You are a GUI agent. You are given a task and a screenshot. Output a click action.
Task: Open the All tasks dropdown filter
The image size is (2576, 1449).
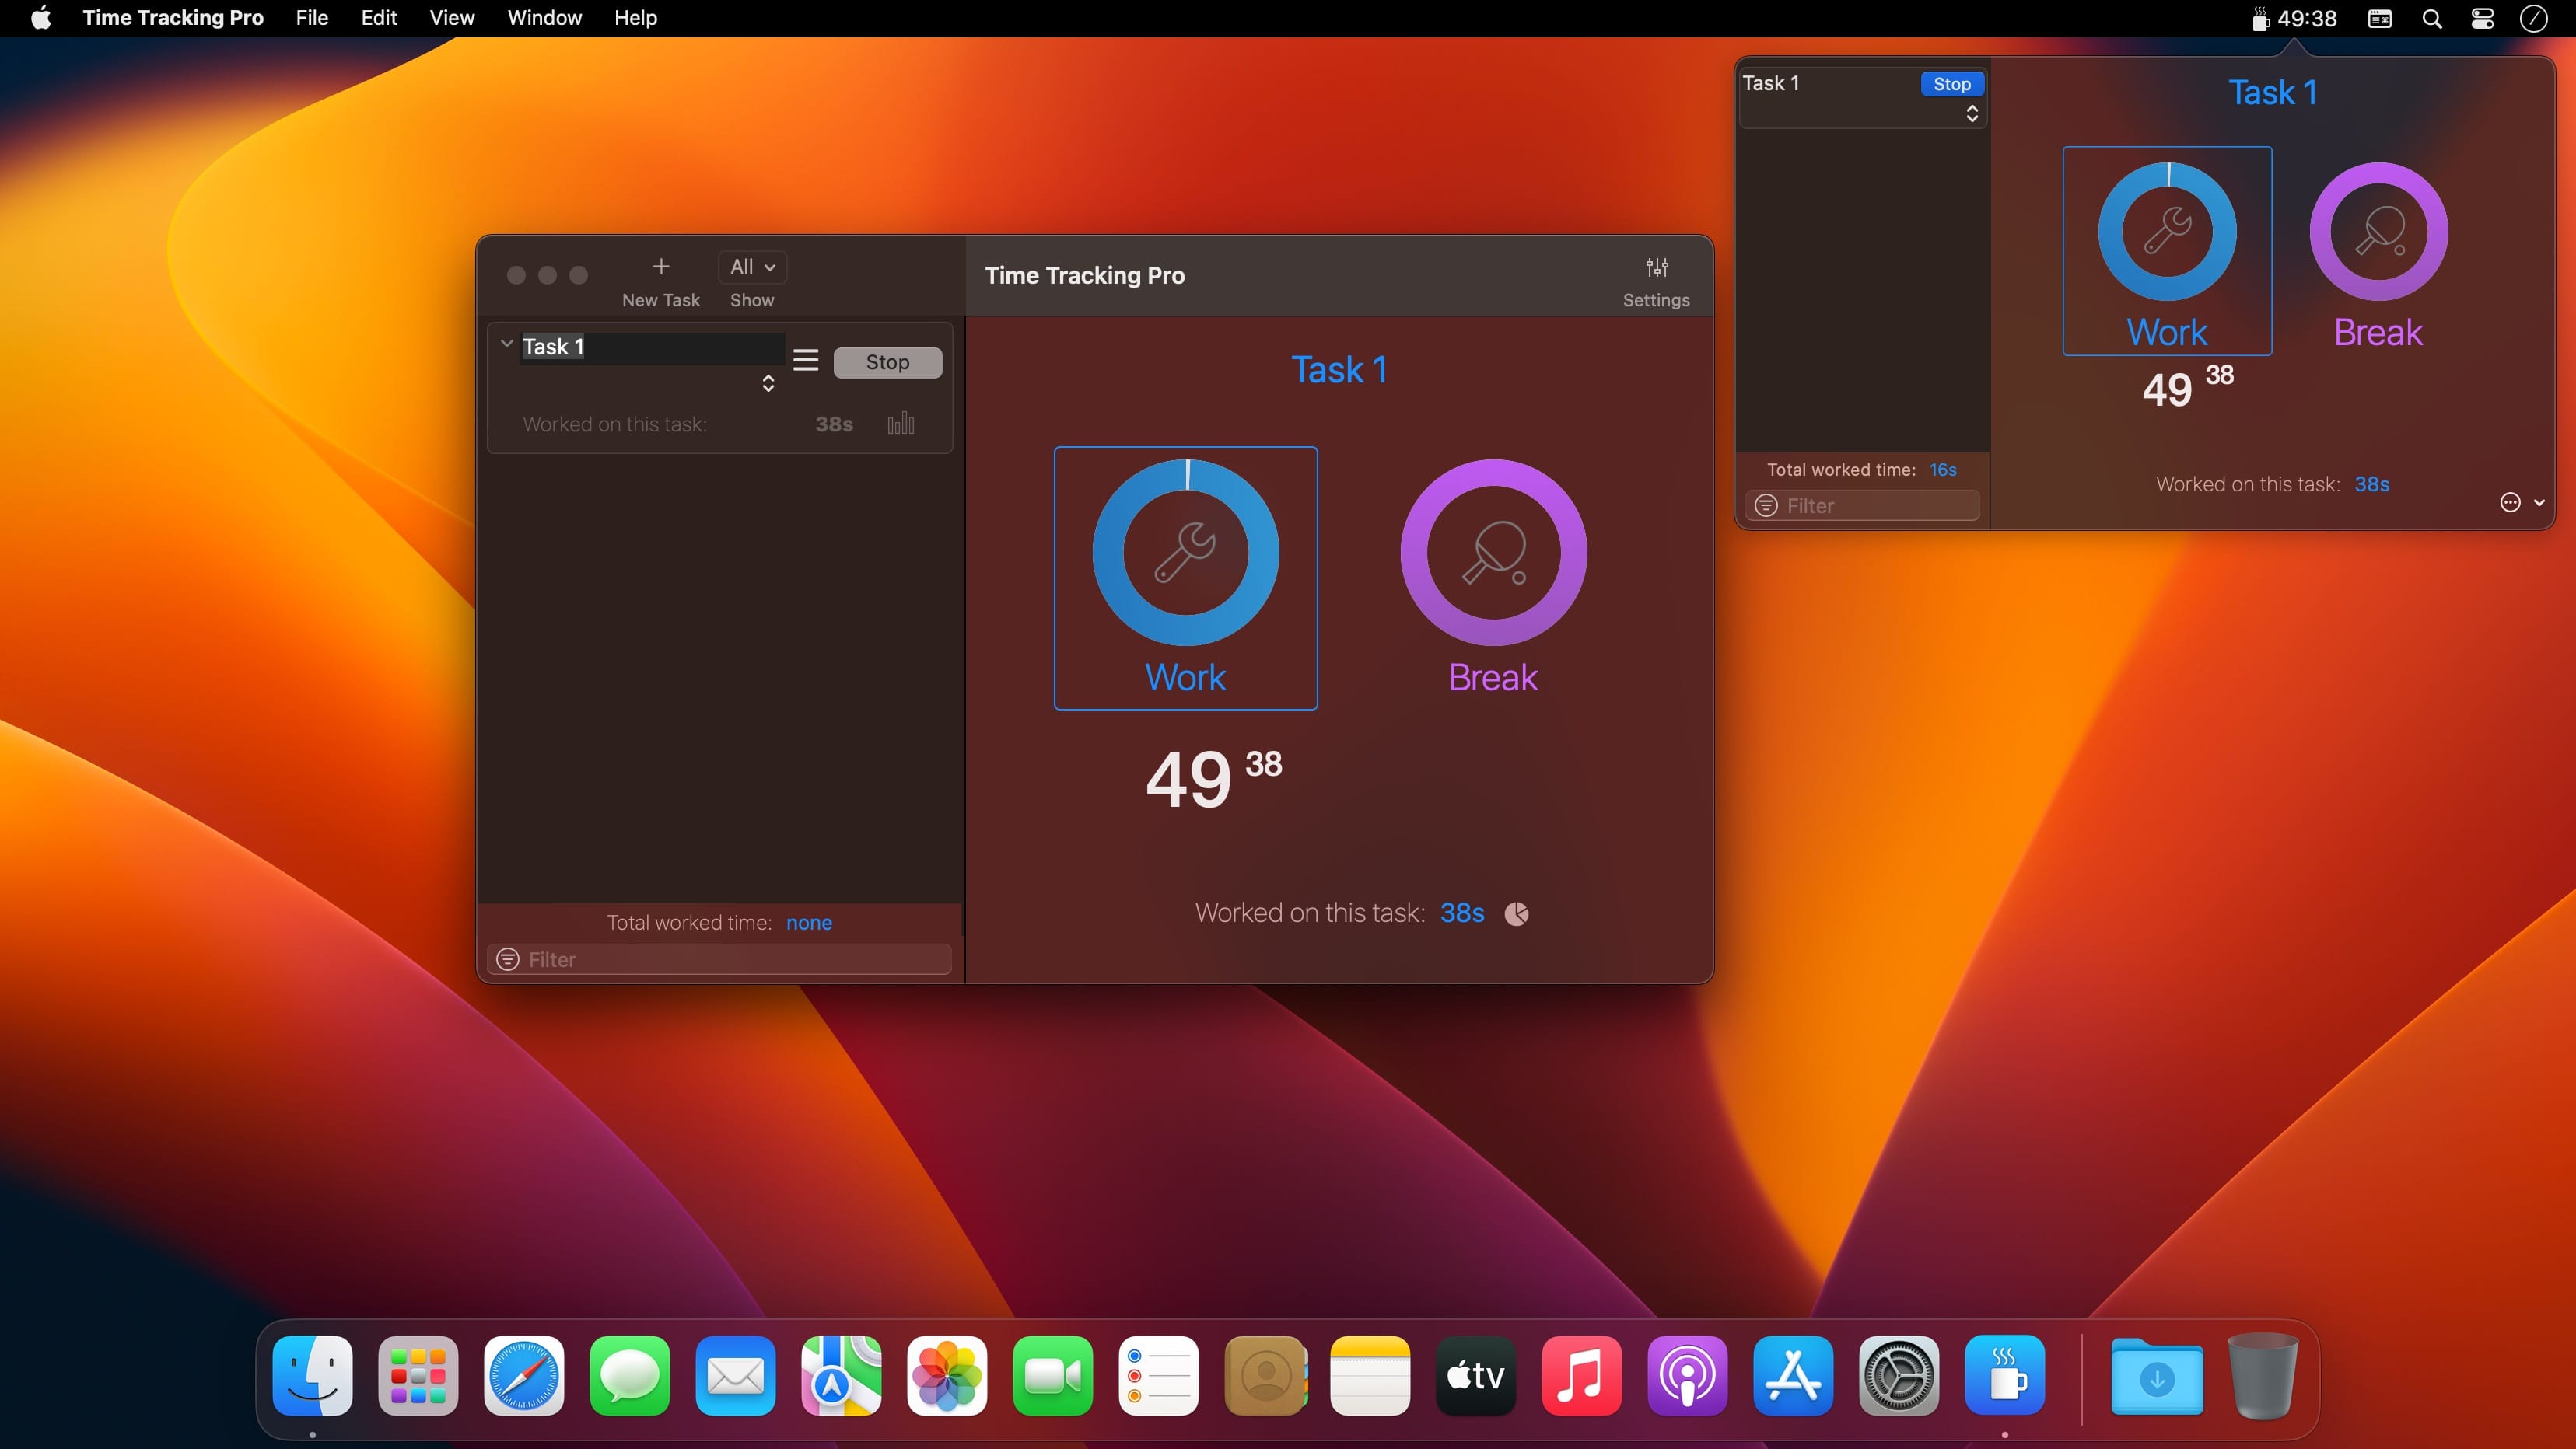point(750,267)
